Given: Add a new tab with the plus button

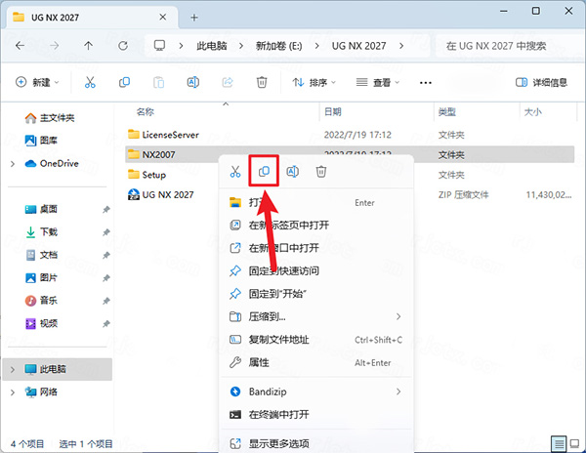Looking at the screenshot, I should point(194,18).
